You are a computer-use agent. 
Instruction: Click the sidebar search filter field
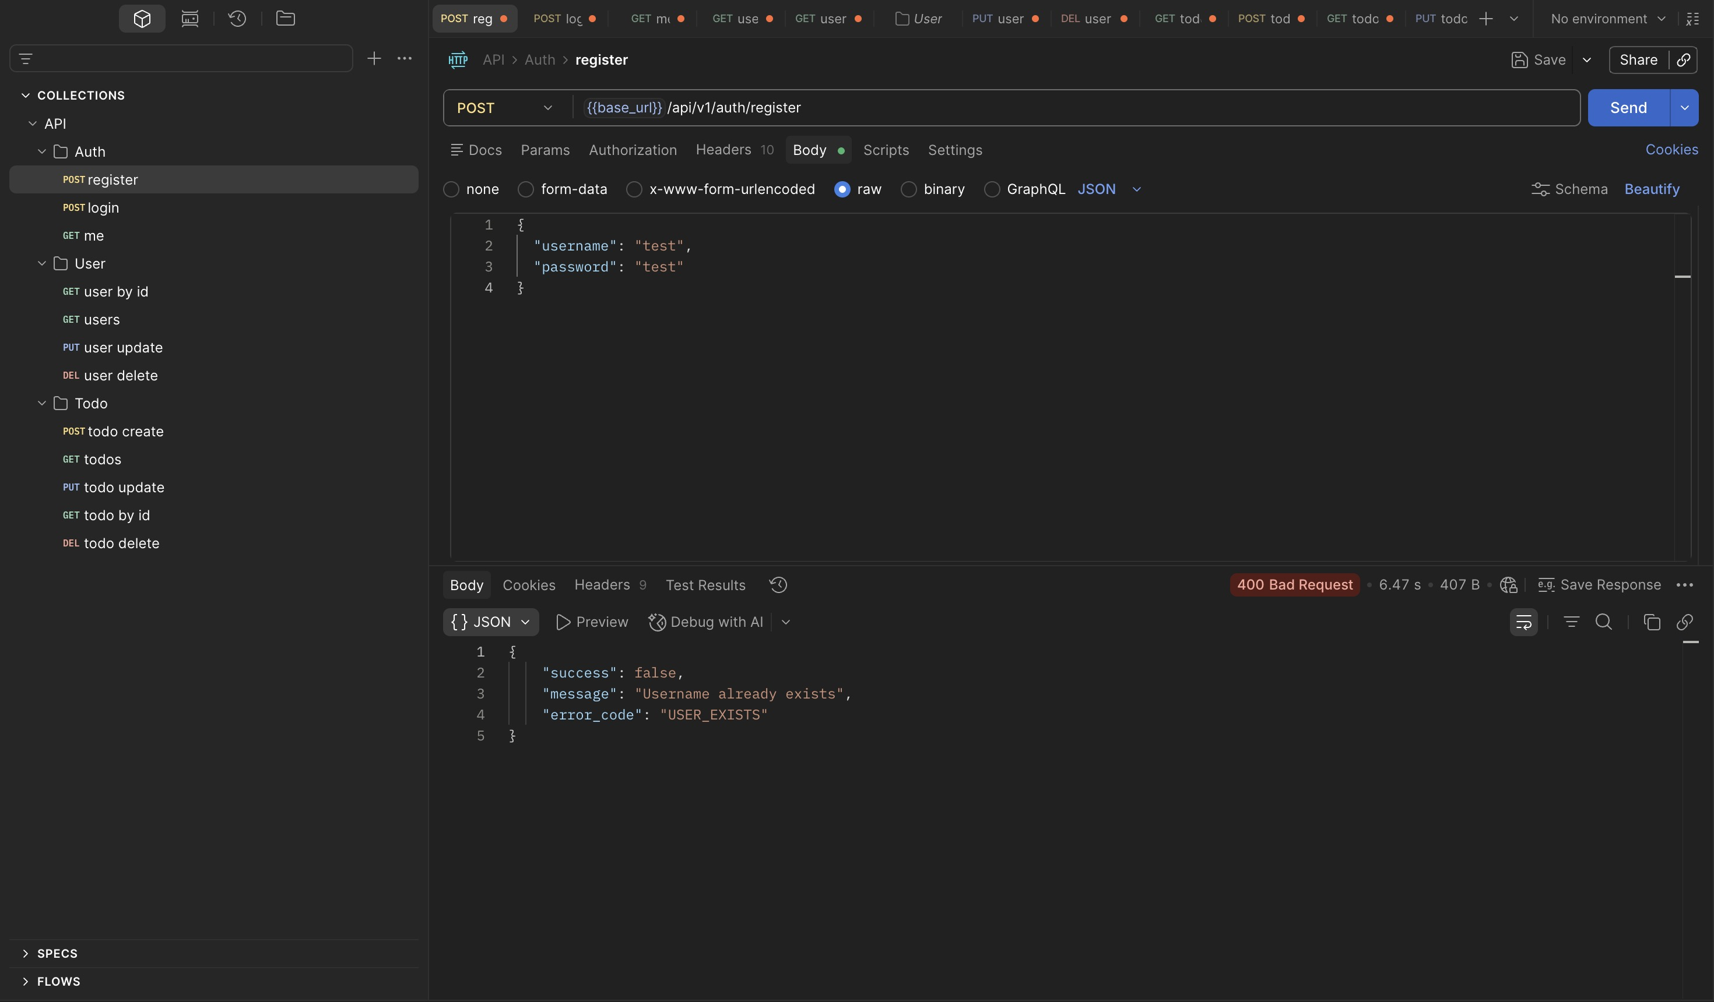point(181,58)
